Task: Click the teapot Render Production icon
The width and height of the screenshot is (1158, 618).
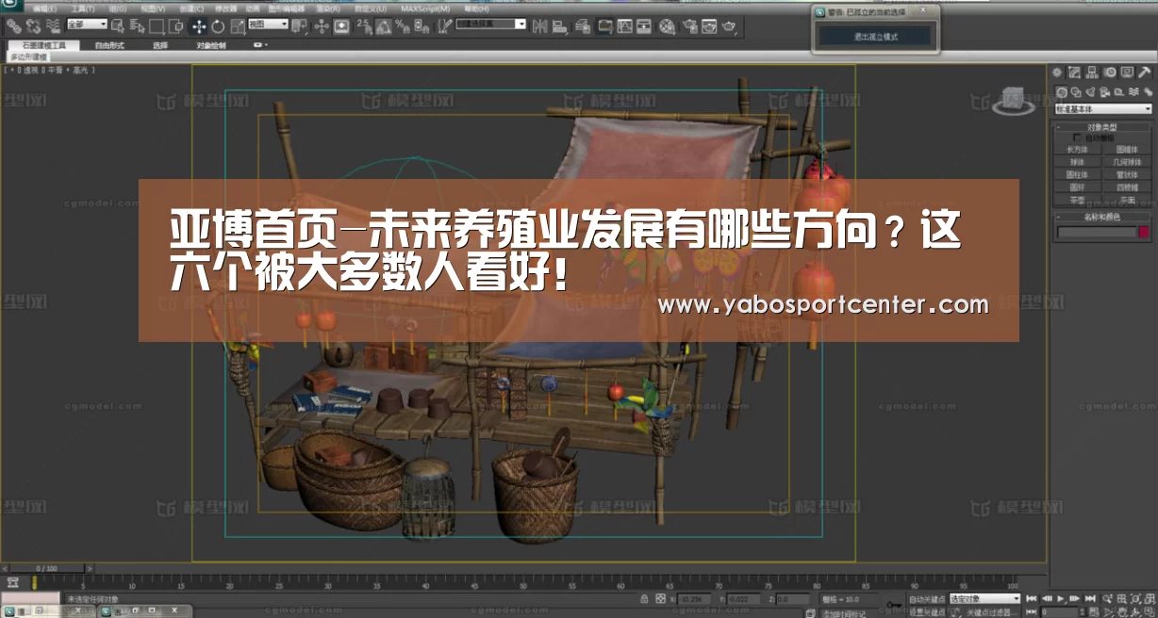Action: click(729, 25)
